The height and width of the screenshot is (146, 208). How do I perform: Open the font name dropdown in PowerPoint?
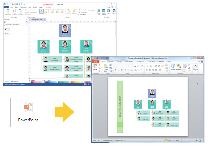pos(127,66)
